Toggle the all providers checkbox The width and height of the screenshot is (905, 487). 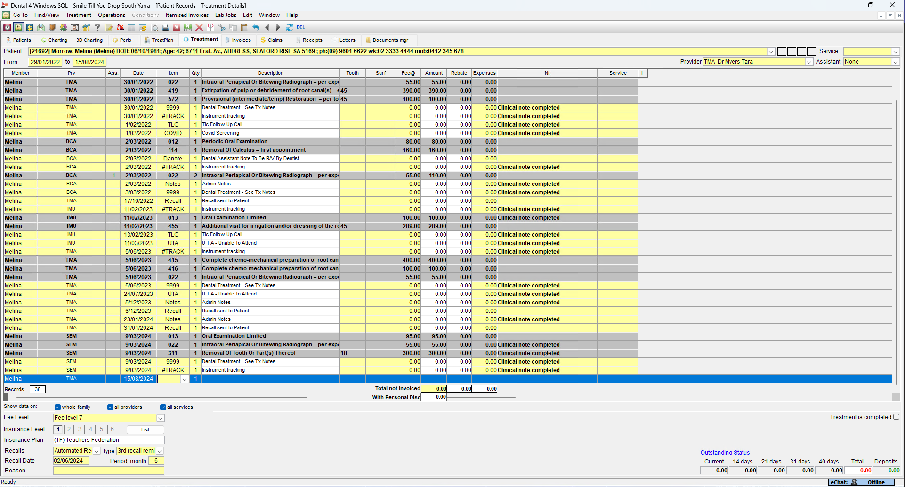(110, 407)
